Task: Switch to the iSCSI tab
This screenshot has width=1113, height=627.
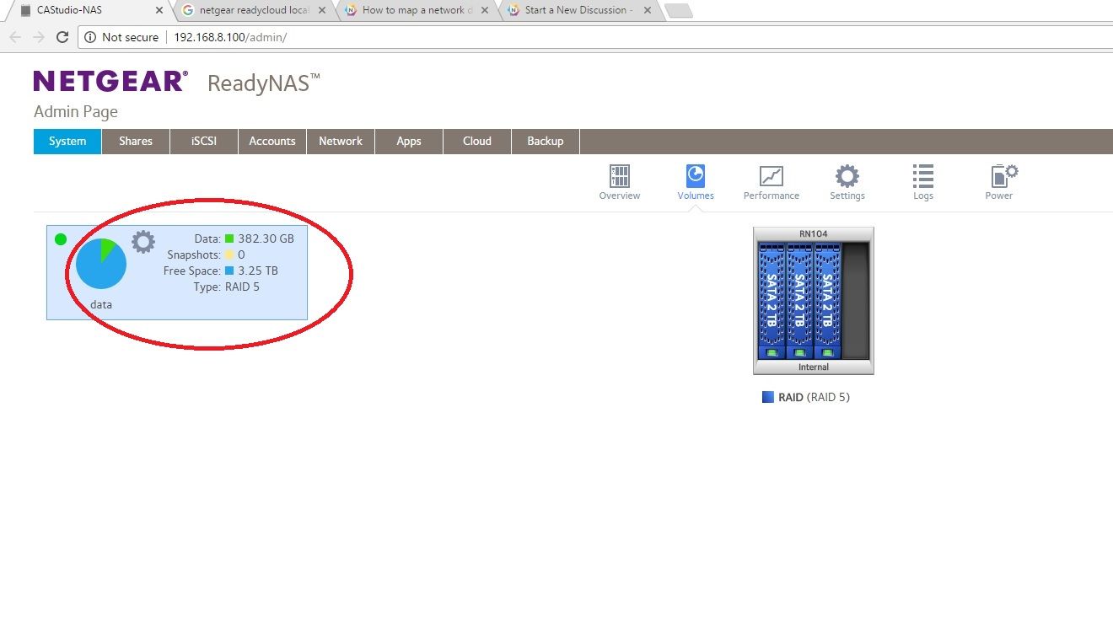Action: pos(202,141)
